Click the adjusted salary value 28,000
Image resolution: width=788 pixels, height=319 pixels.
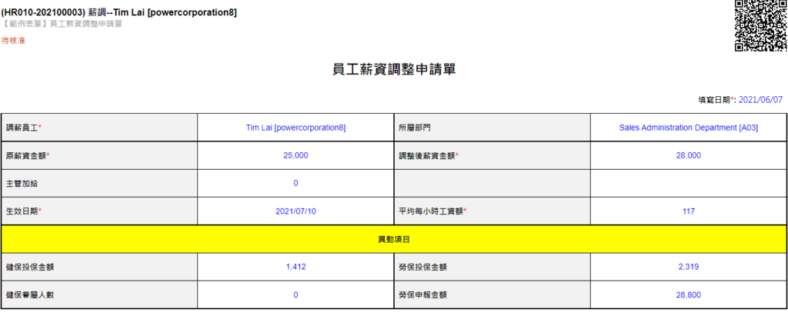click(689, 156)
